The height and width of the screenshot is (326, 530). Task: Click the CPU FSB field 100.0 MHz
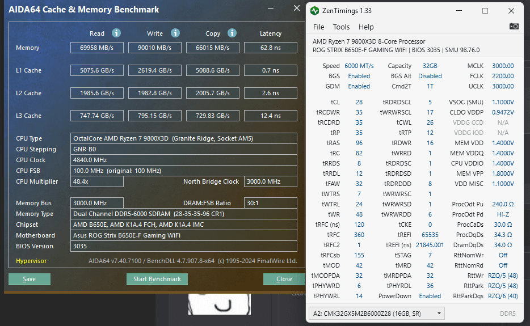[x=184, y=171]
